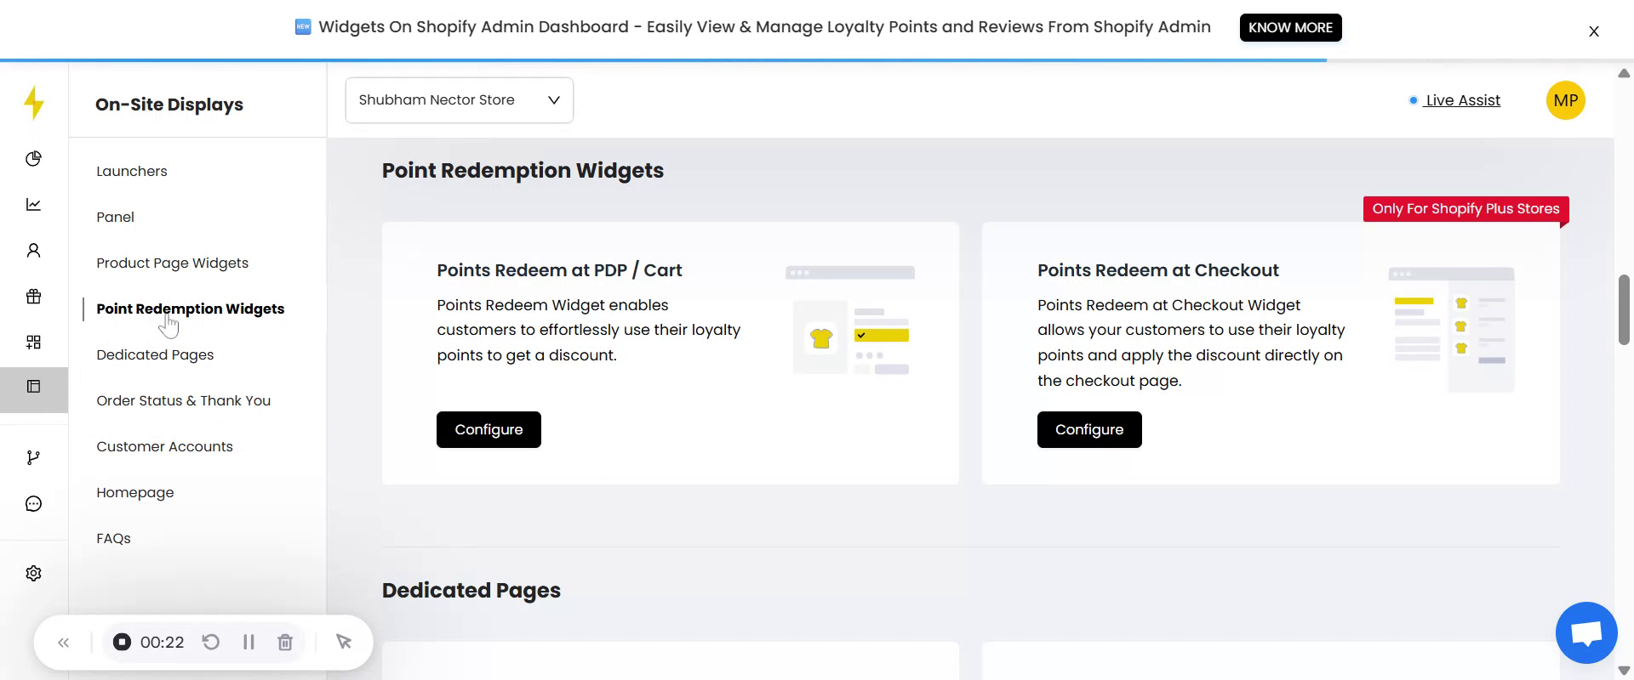The image size is (1634, 680).
Task: Open the MP profile avatar menu
Action: tap(1565, 100)
